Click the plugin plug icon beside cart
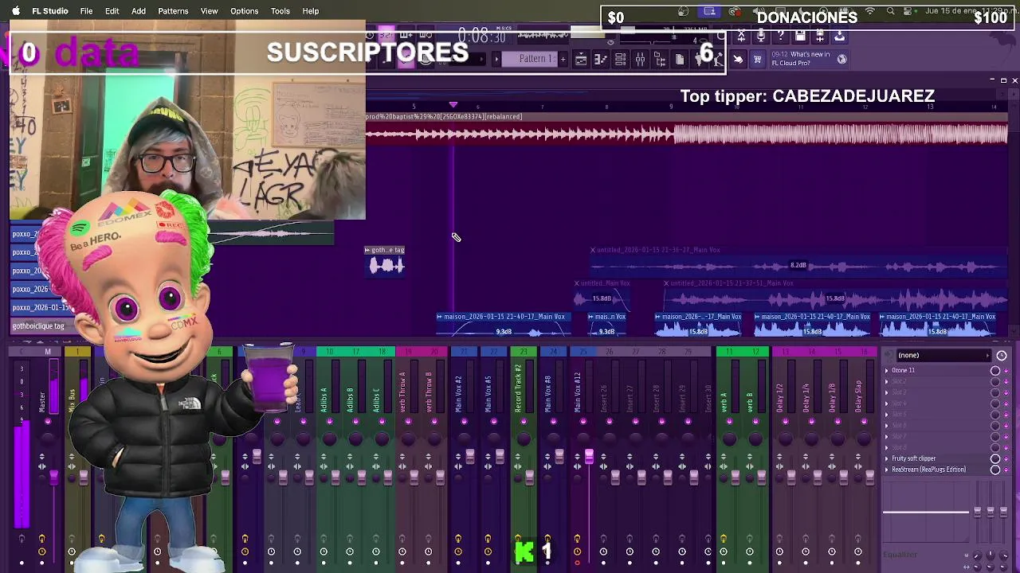 click(738, 59)
